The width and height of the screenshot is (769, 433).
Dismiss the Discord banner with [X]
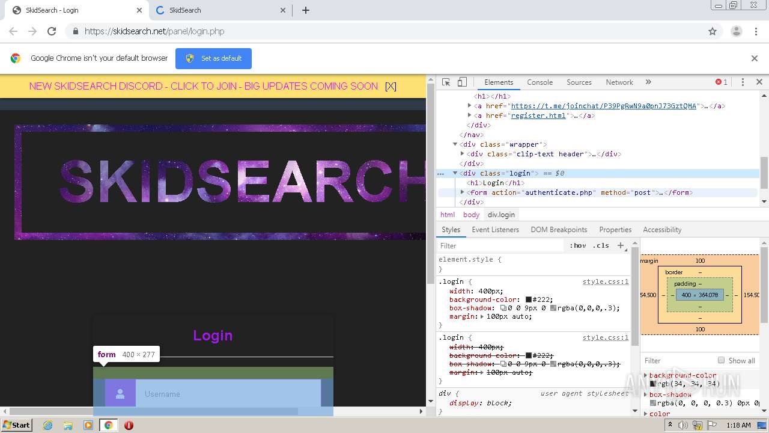391,86
